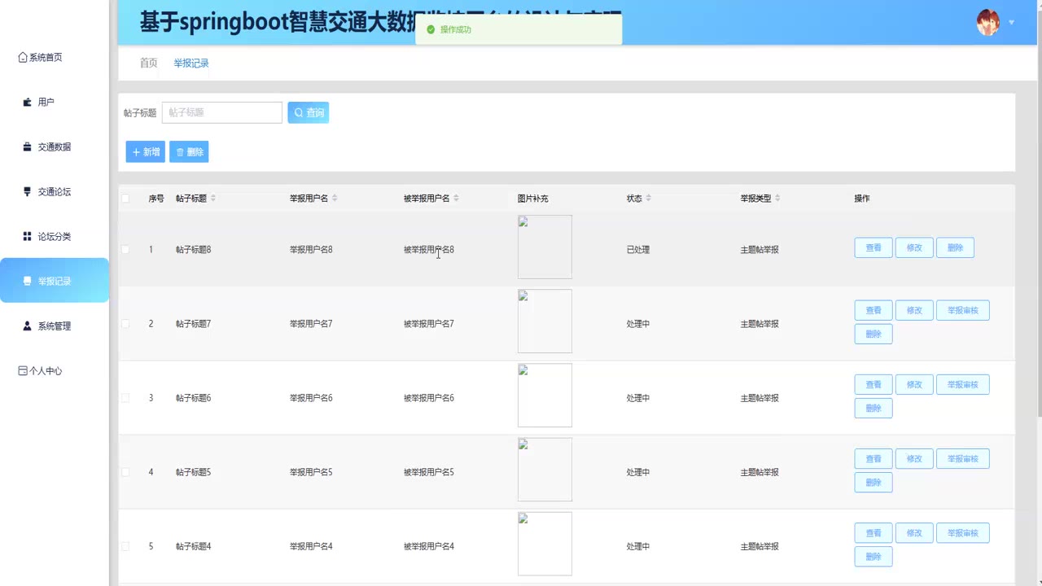The image size is (1042, 586).
Task: Click the user avatar in the header
Action: pyautogui.click(x=987, y=23)
